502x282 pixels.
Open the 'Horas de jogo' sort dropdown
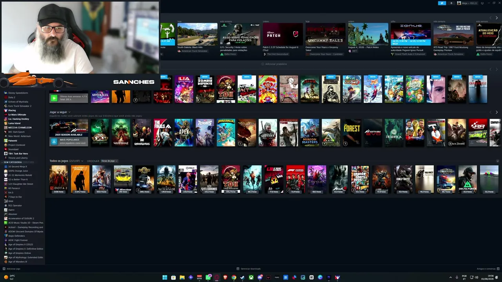(109, 161)
